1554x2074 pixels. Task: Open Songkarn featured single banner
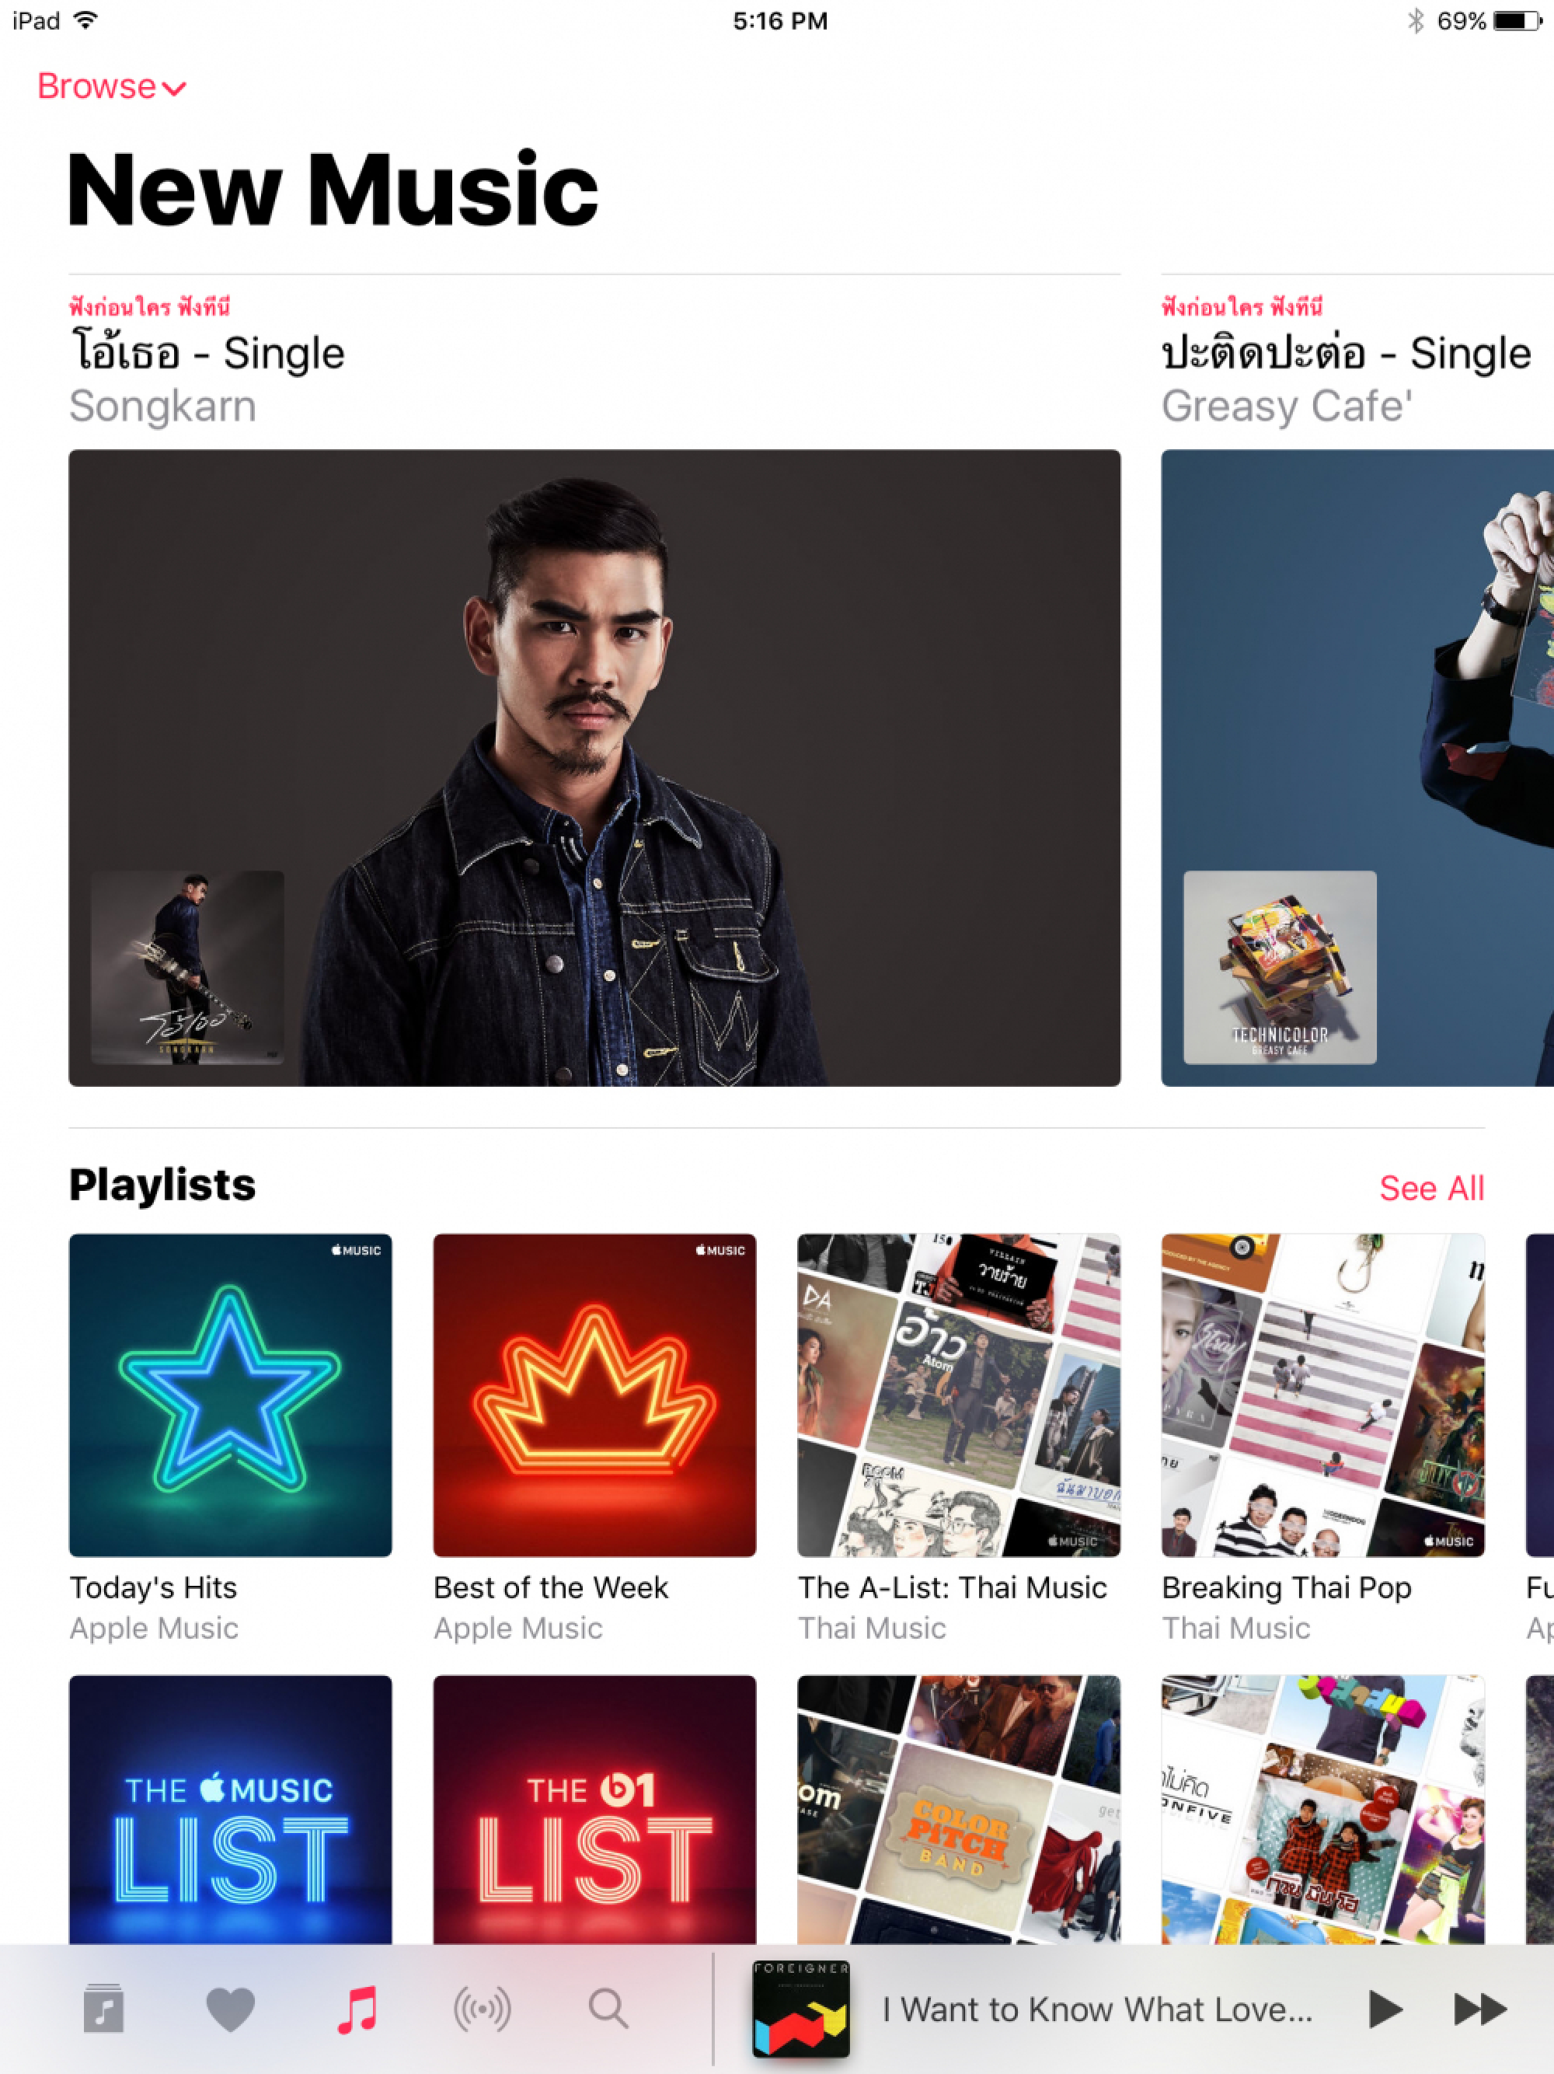[594, 768]
